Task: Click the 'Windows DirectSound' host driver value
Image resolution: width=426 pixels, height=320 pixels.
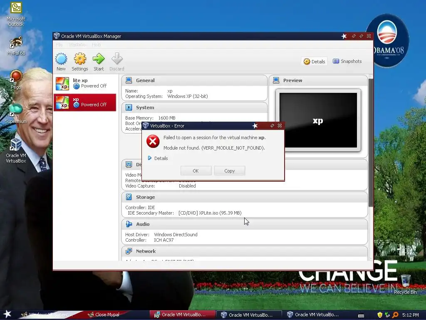Action: point(176,235)
